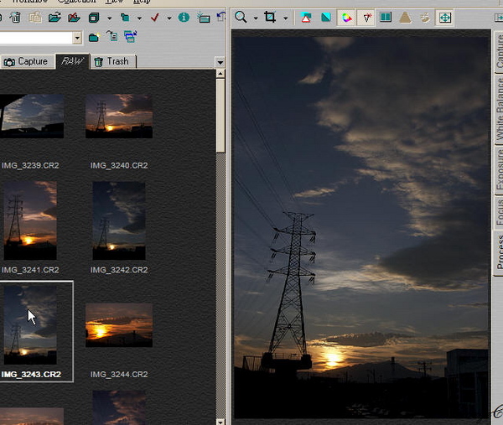The height and width of the screenshot is (425, 503).
Task: Open dropdown arrow next to folder tree icon
Action: pos(139,18)
